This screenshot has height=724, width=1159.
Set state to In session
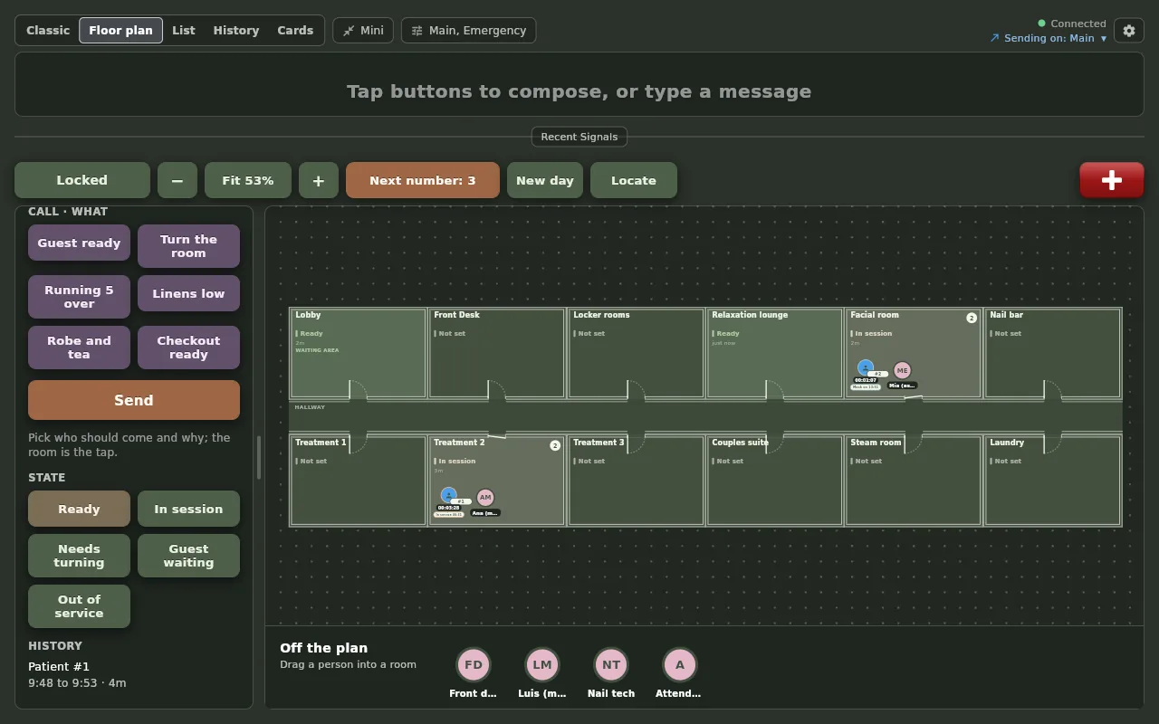188,509
